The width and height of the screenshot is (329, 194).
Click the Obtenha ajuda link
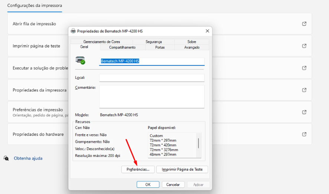tap(28, 158)
